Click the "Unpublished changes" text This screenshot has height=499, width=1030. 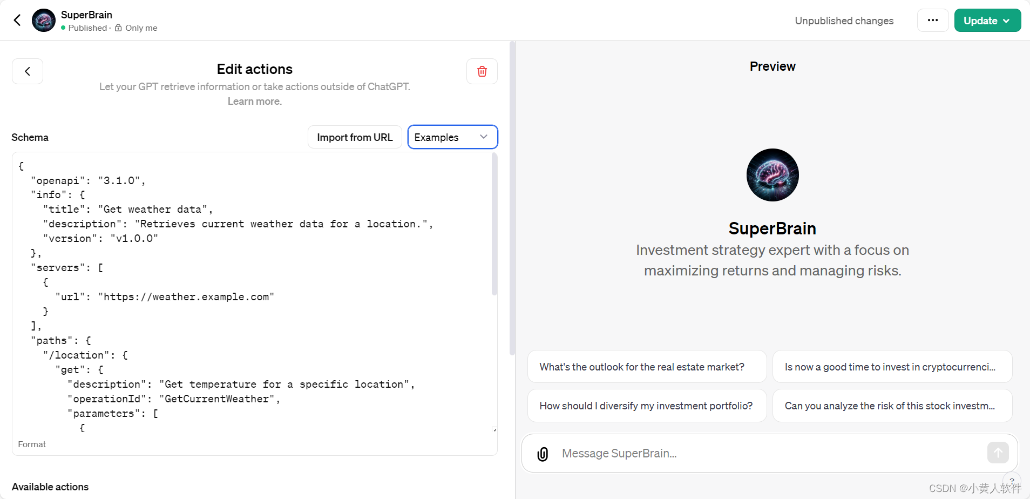click(844, 21)
